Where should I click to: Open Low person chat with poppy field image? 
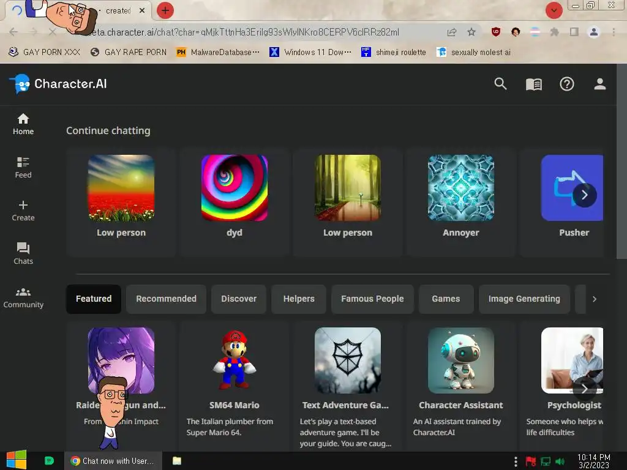(x=121, y=202)
